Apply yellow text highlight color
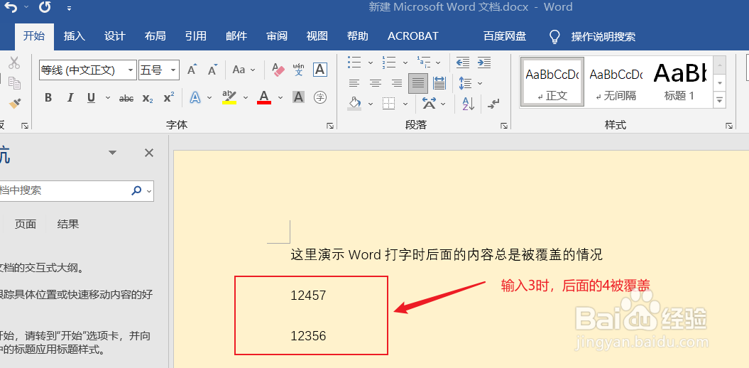749x368 pixels. tap(229, 97)
